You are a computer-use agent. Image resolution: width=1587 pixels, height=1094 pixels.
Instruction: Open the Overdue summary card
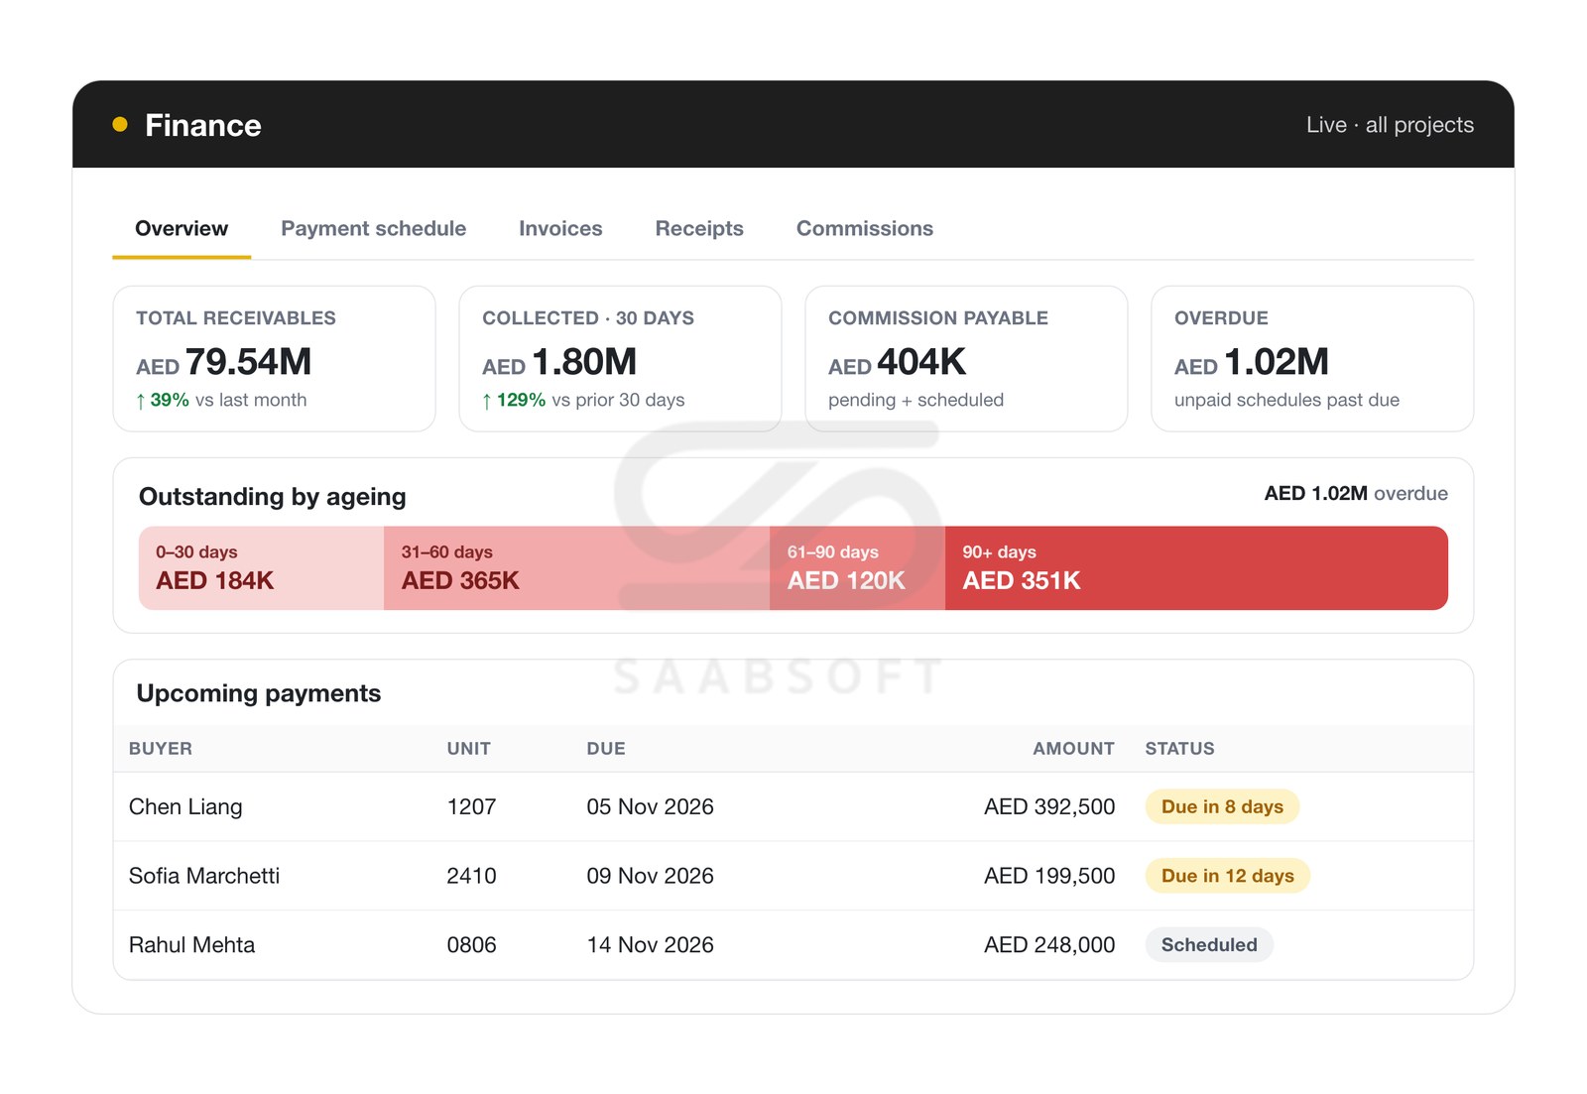1312,359
